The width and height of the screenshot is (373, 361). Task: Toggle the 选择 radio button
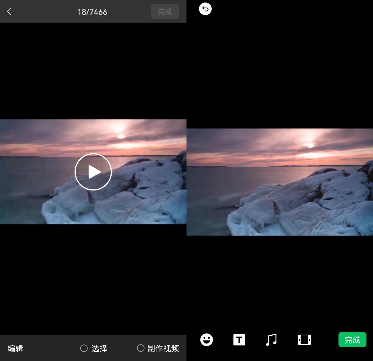[84, 348]
